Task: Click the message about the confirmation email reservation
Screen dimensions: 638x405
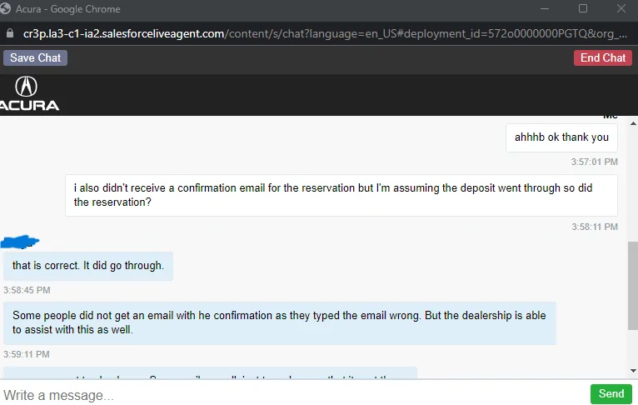Action: 341,195
